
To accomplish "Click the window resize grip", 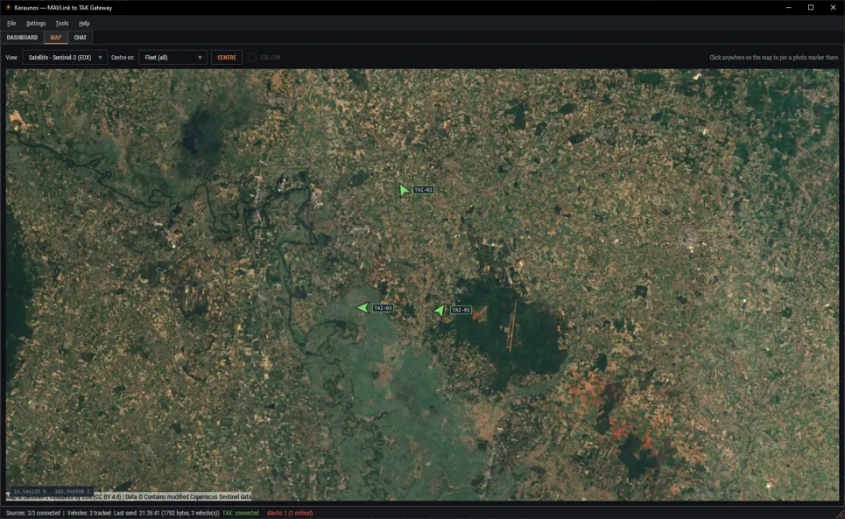I will point(840,514).
